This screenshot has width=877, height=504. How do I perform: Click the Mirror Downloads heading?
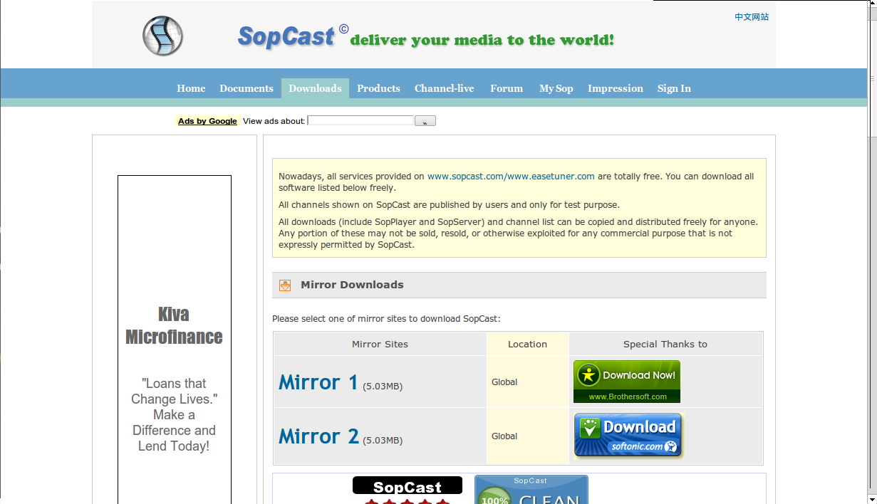(352, 285)
